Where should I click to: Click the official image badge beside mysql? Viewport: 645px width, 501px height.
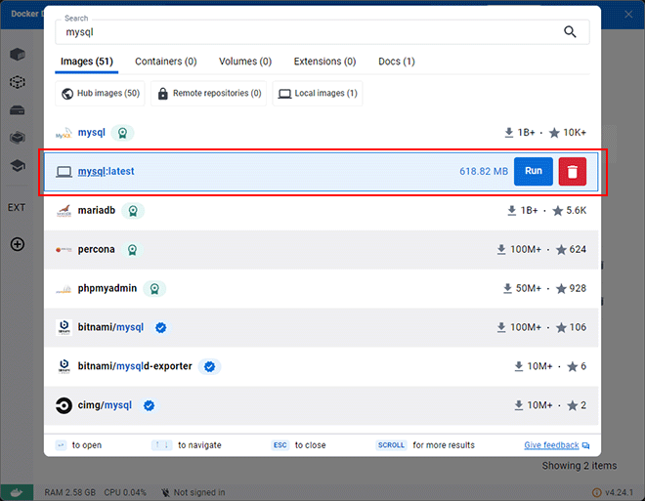pos(122,133)
